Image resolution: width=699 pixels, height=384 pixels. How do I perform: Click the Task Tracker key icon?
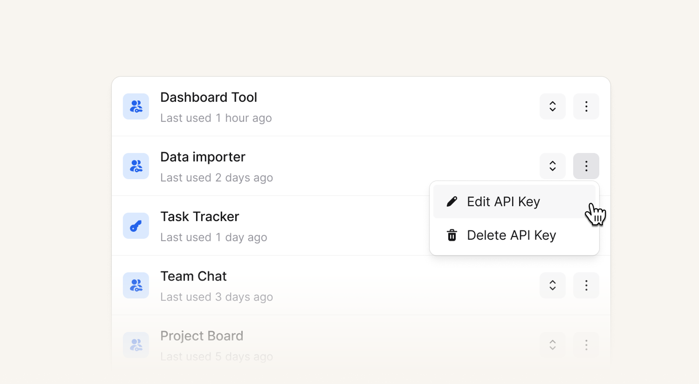136,226
